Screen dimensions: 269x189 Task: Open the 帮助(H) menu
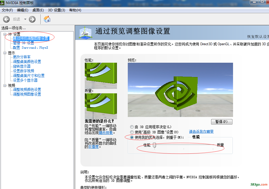point(75,10)
